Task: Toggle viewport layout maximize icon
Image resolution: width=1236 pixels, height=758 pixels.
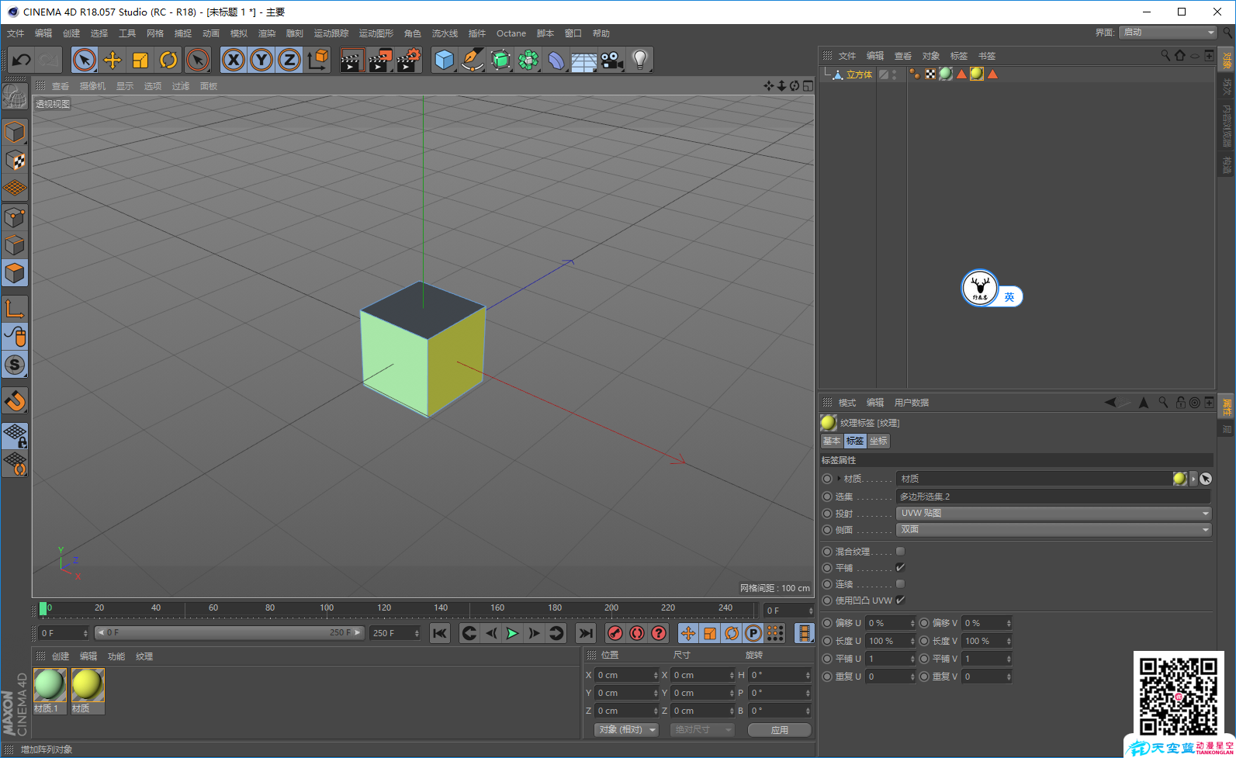Action: click(x=808, y=86)
